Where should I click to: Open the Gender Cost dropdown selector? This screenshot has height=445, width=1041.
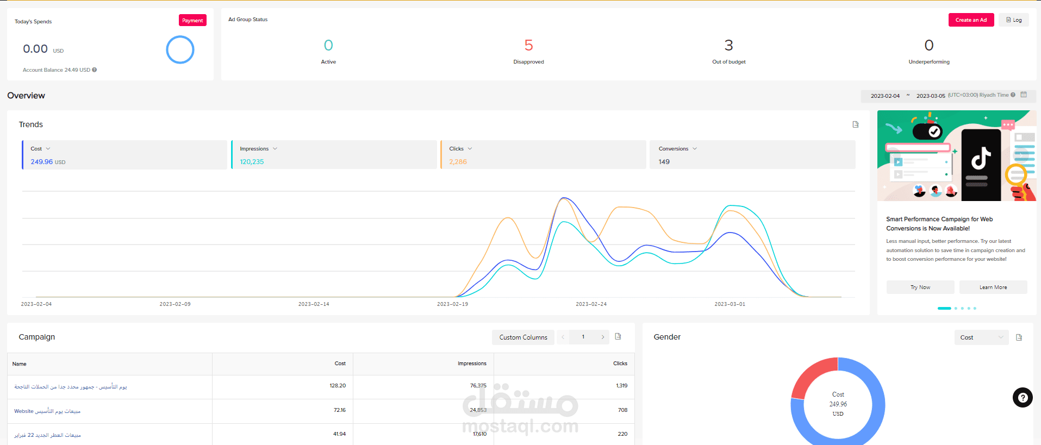(x=981, y=337)
